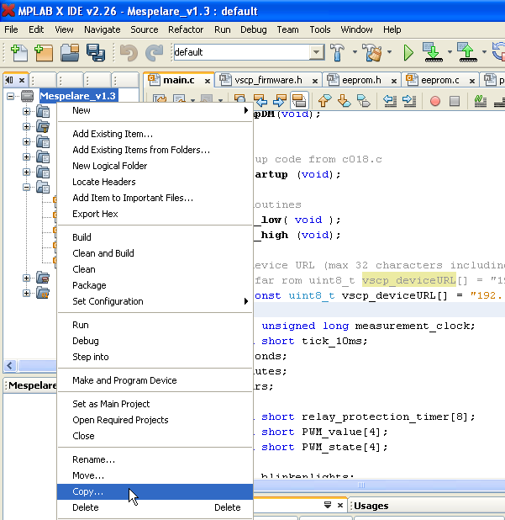Switch to the vscp_firmware.h tab
The image size is (505, 520).
tap(262, 81)
